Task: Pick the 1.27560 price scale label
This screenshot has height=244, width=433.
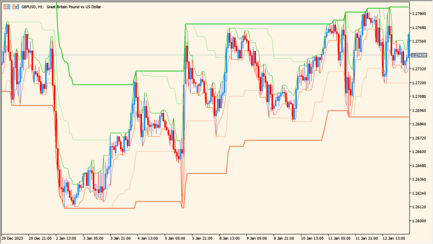Action: 419,41
